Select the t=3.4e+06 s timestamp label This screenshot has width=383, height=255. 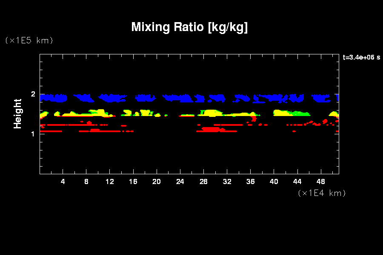coord(361,57)
